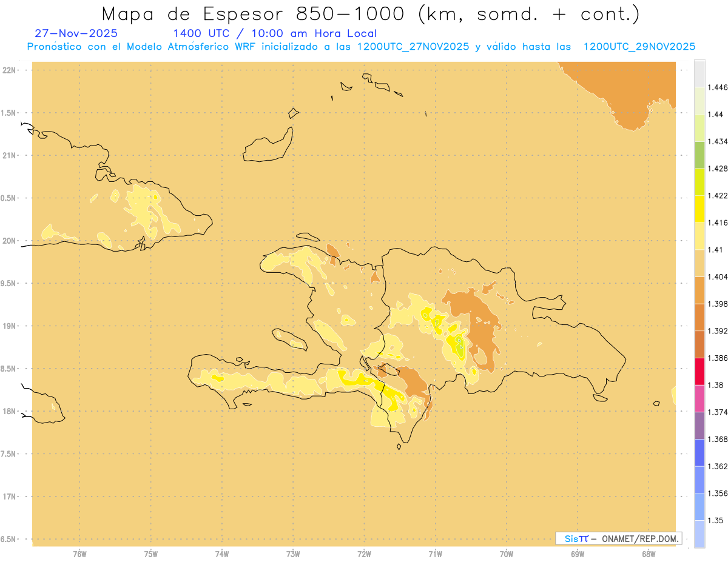
Task: Click the 'ONAMET/REP.DOM.' credit label
Action: coord(641,538)
